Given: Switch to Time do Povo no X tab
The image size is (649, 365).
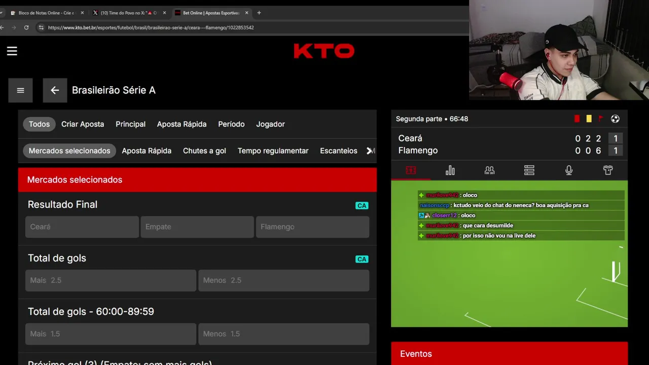Looking at the screenshot, I should (129, 13).
